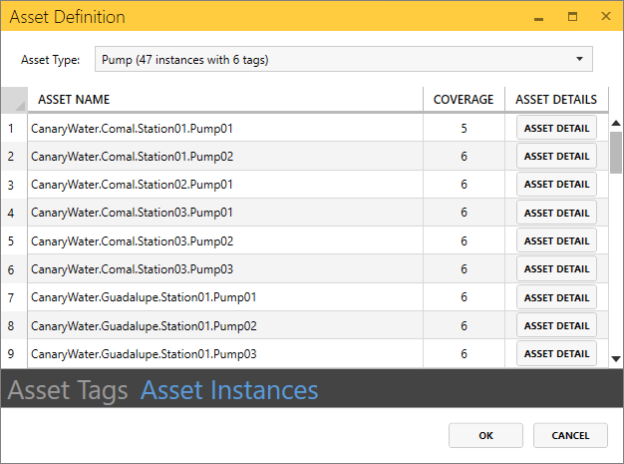Viewport: 624px width, 464px height.
Task: Open Asset Detail for Guadalupe.Station01.Pump03
Action: click(x=556, y=353)
